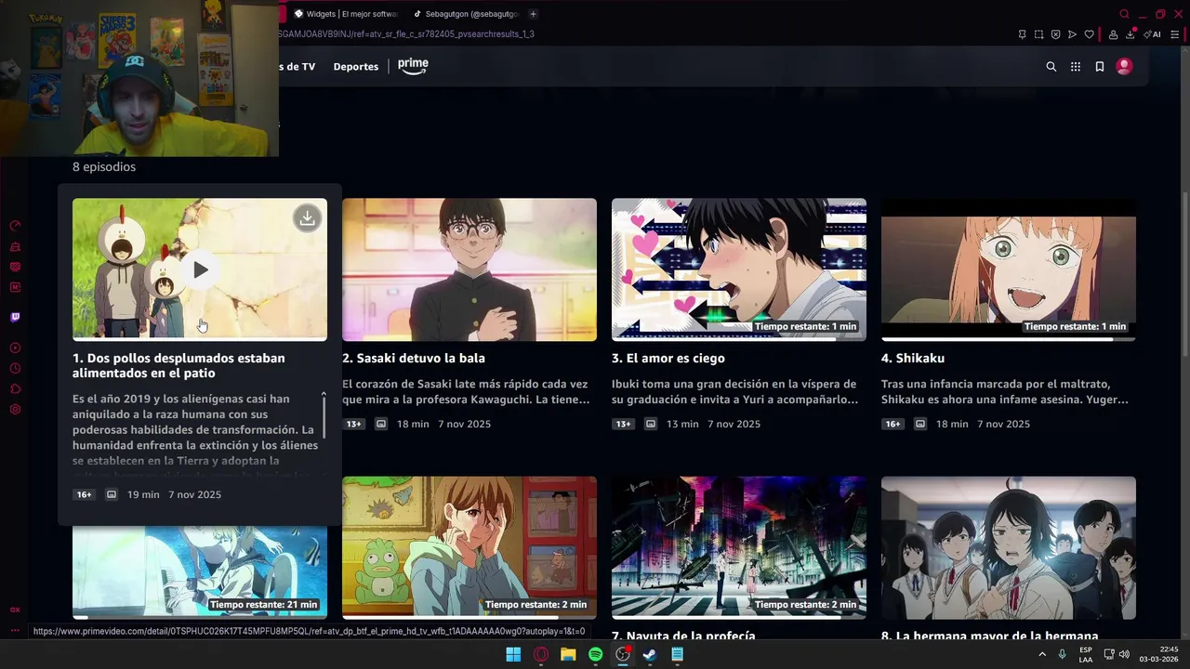Open the browser account profile icon
This screenshot has width=1190, height=669.
pyautogui.click(x=1114, y=34)
